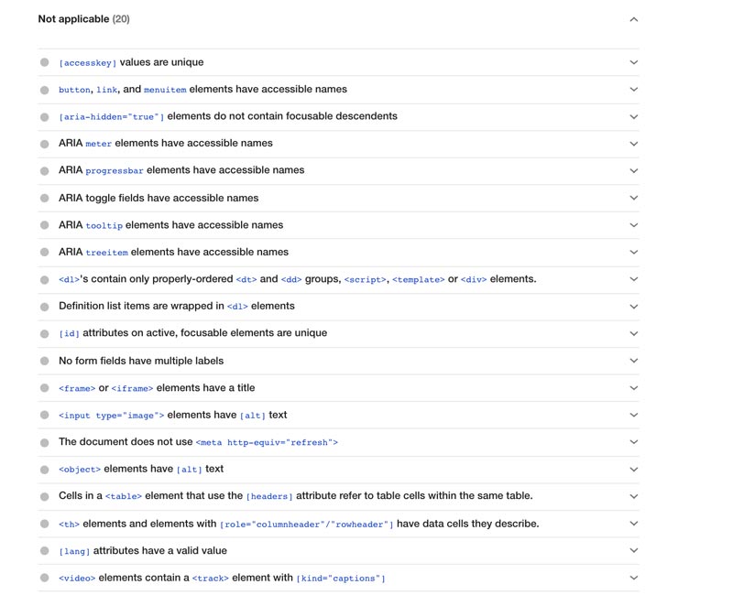Expand chevron for ARIA progressbar audit
This screenshot has width=733, height=606.
point(633,171)
